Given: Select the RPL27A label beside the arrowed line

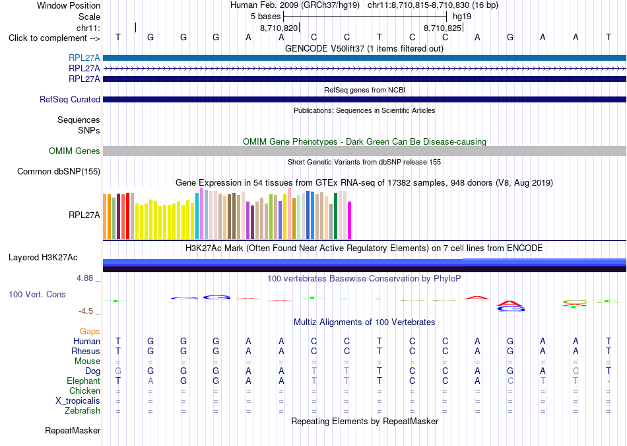Looking at the screenshot, I should (x=84, y=69).
